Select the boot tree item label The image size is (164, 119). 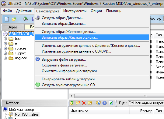pos(18,39)
